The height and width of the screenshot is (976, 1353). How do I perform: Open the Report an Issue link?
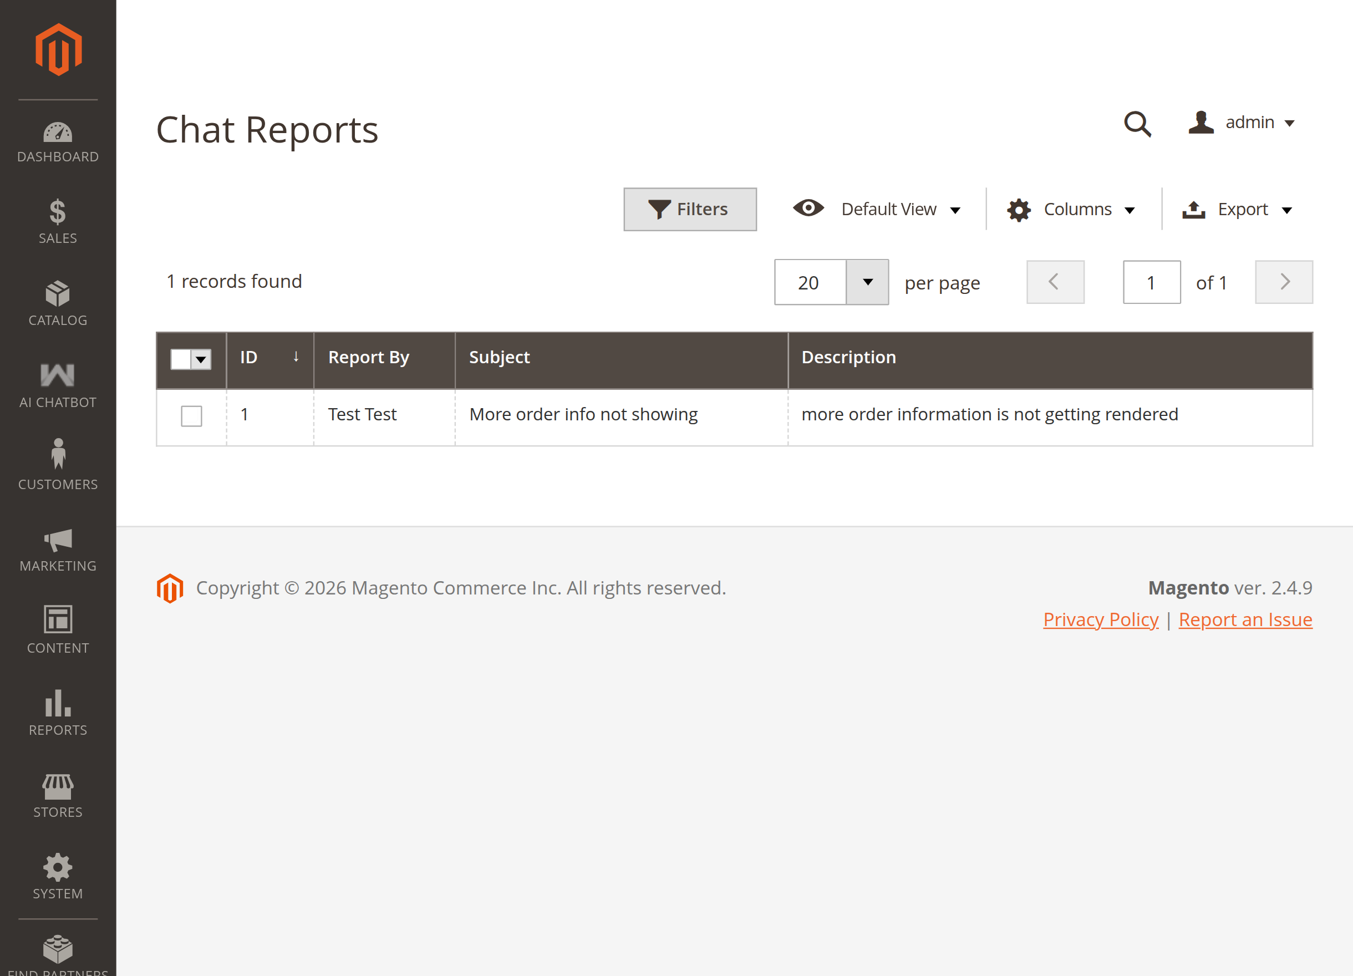point(1245,620)
